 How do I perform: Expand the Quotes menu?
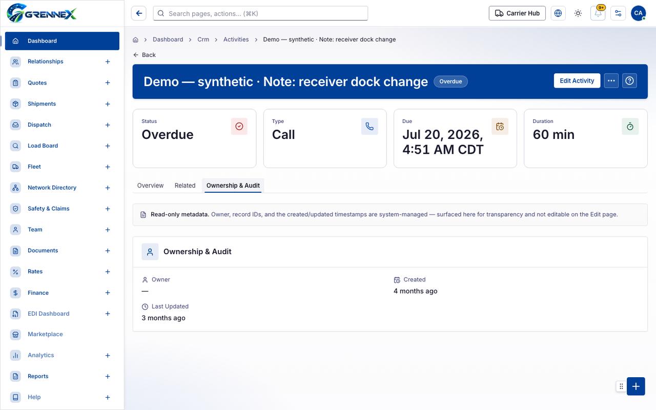[x=108, y=83]
